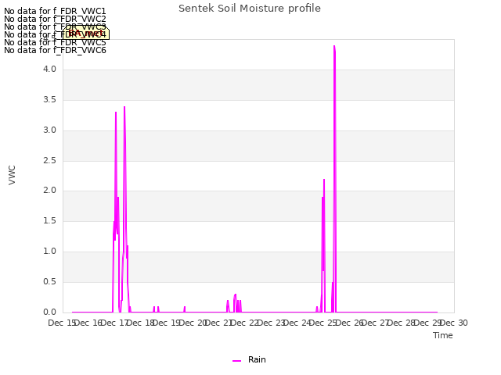Click 'No data for f_FDR_VWC2' message

(x=55, y=19)
